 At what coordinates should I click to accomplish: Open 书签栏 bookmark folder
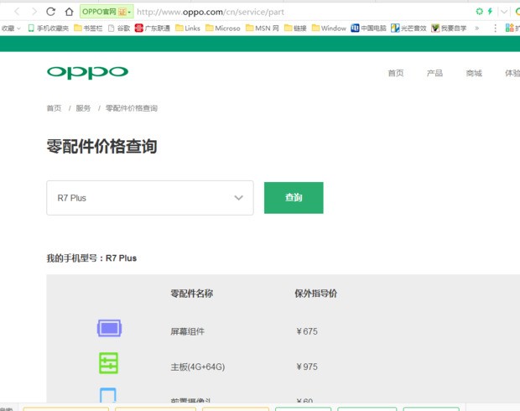point(88,29)
